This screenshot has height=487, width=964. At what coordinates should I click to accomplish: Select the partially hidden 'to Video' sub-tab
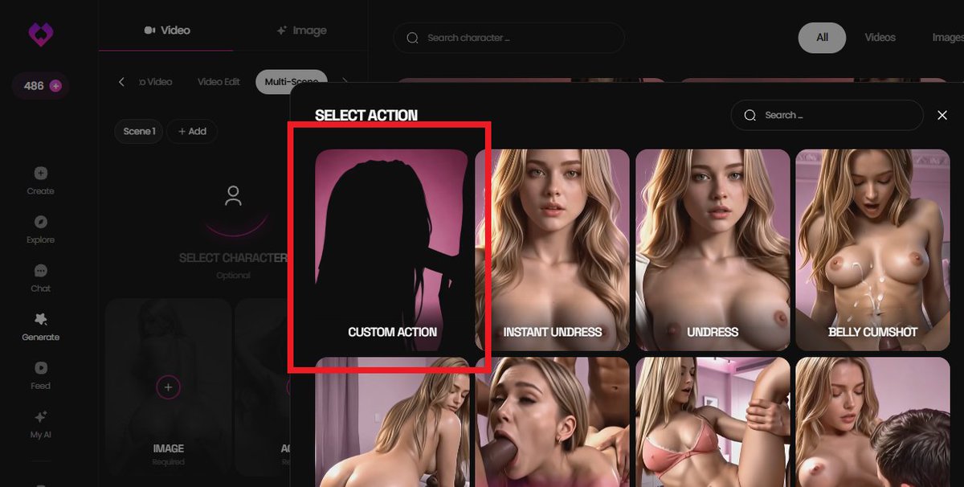(155, 82)
